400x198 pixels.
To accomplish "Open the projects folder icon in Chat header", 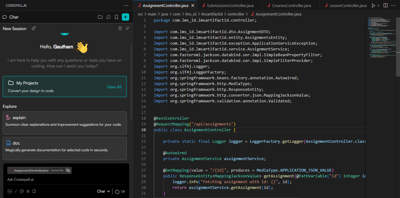I will [x=100, y=17].
